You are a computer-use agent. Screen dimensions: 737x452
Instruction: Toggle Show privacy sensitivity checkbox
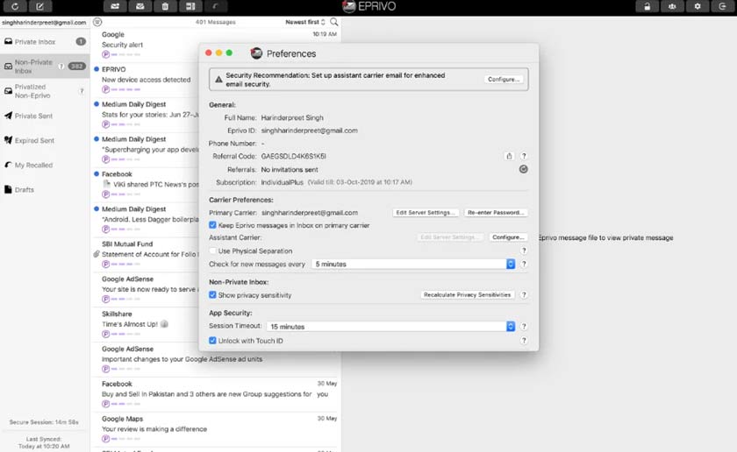(x=212, y=294)
